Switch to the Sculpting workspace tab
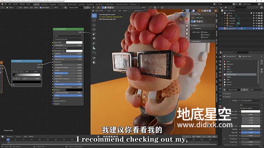This screenshot has height=148, width=264. (x=52, y=5)
